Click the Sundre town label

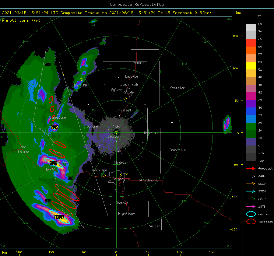pos(92,126)
